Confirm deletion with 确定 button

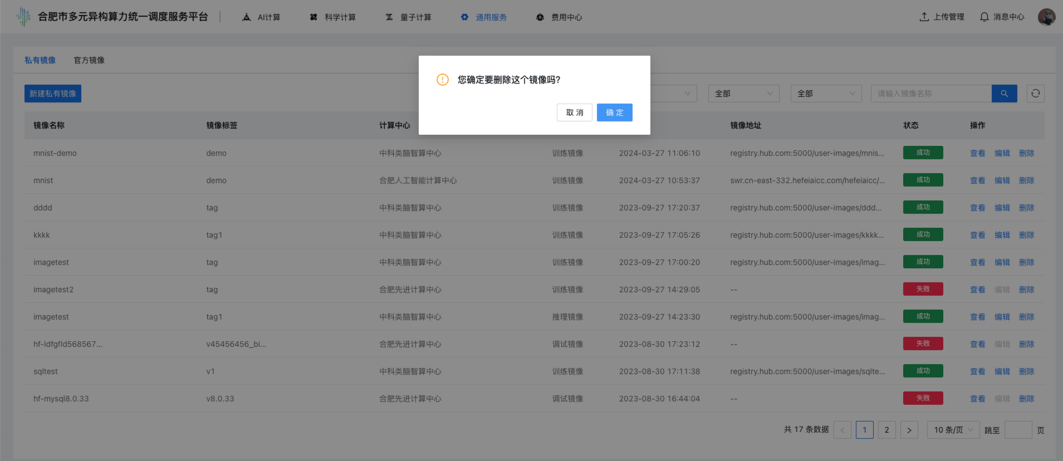click(614, 112)
